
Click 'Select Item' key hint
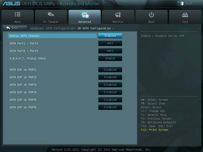[x=153, y=103]
